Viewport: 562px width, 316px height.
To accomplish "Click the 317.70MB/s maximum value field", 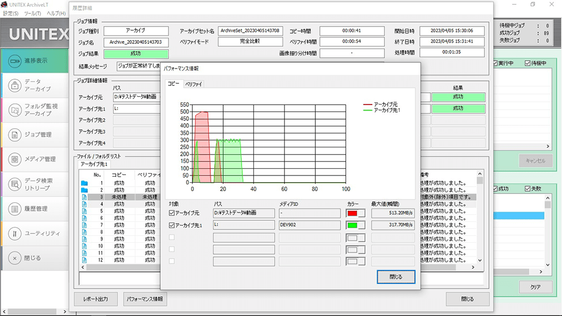I will [393, 225].
